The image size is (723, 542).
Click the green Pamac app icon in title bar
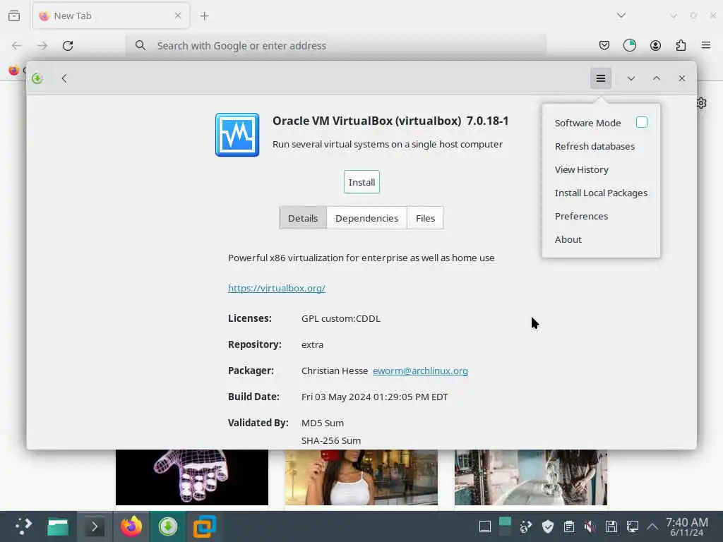coord(37,78)
